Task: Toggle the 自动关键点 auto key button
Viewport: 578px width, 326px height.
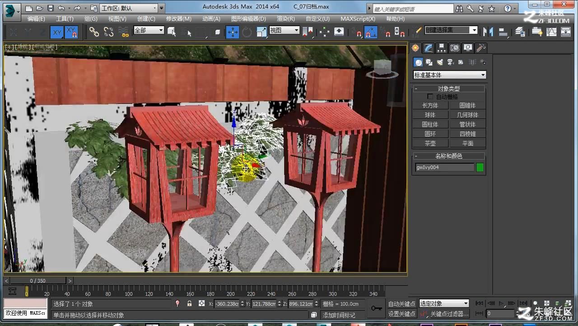Action: 402,304
